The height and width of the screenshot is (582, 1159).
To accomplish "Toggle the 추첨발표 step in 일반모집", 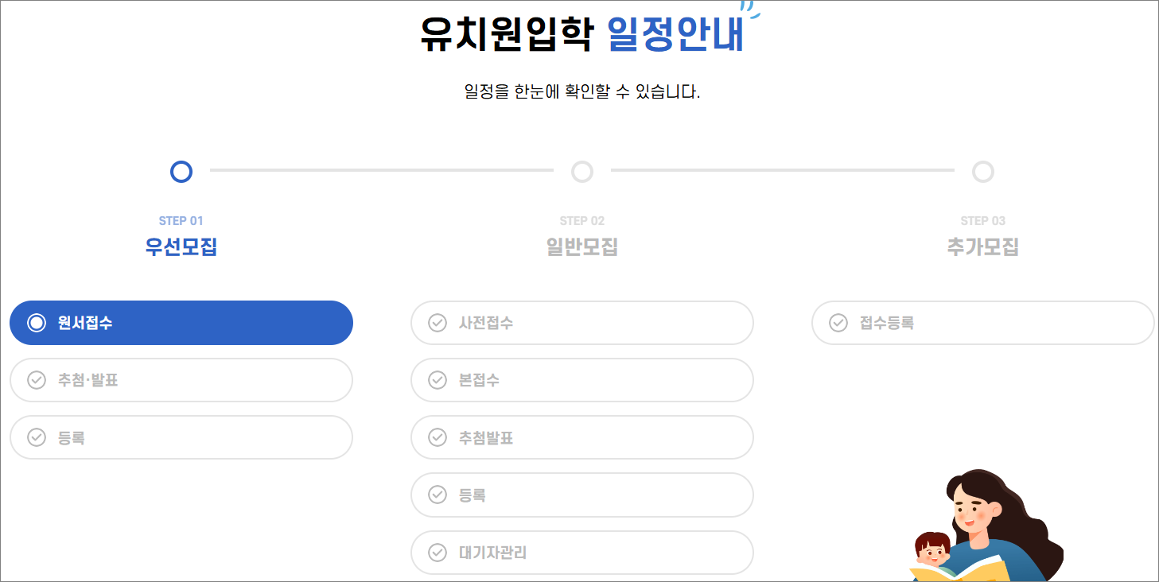I will [582, 437].
